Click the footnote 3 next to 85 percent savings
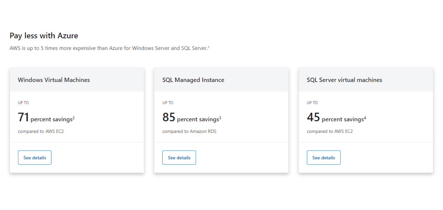The image size is (443, 210). pyautogui.click(x=220, y=117)
